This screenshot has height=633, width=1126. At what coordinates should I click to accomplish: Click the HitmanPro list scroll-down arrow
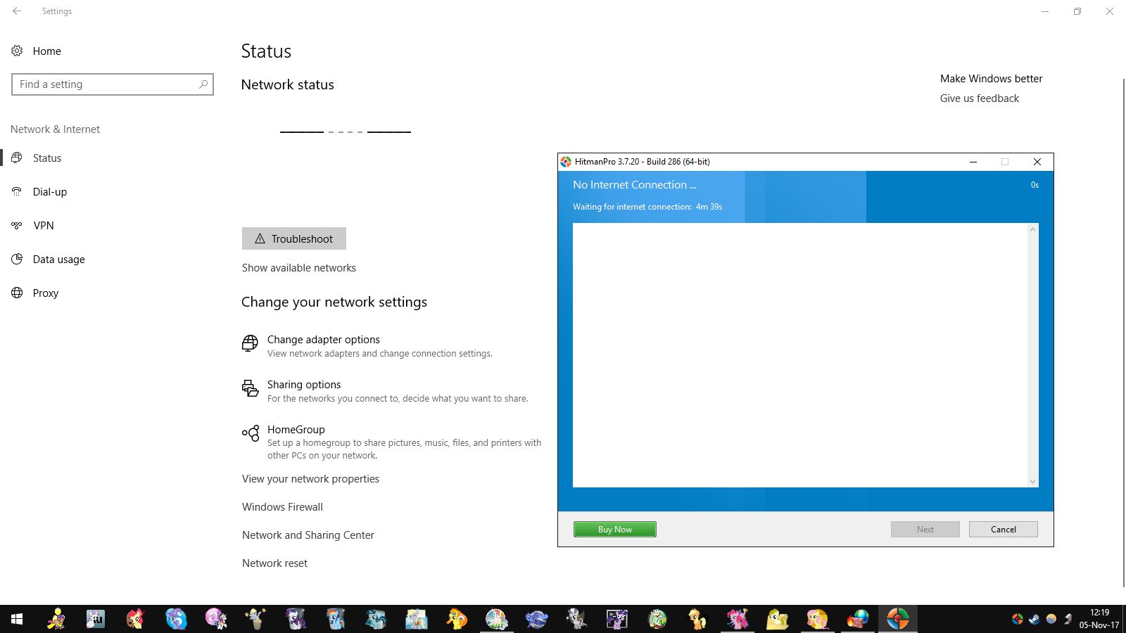click(x=1033, y=482)
